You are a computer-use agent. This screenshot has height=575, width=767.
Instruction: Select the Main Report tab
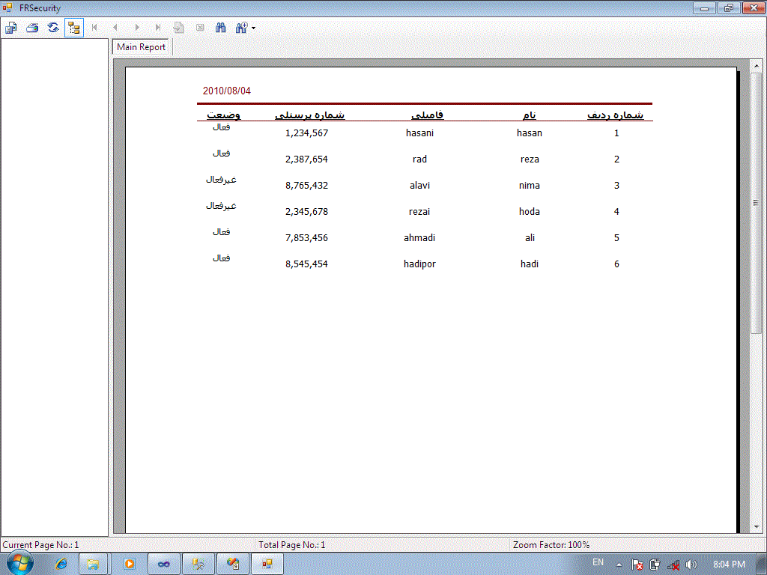pyautogui.click(x=141, y=47)
